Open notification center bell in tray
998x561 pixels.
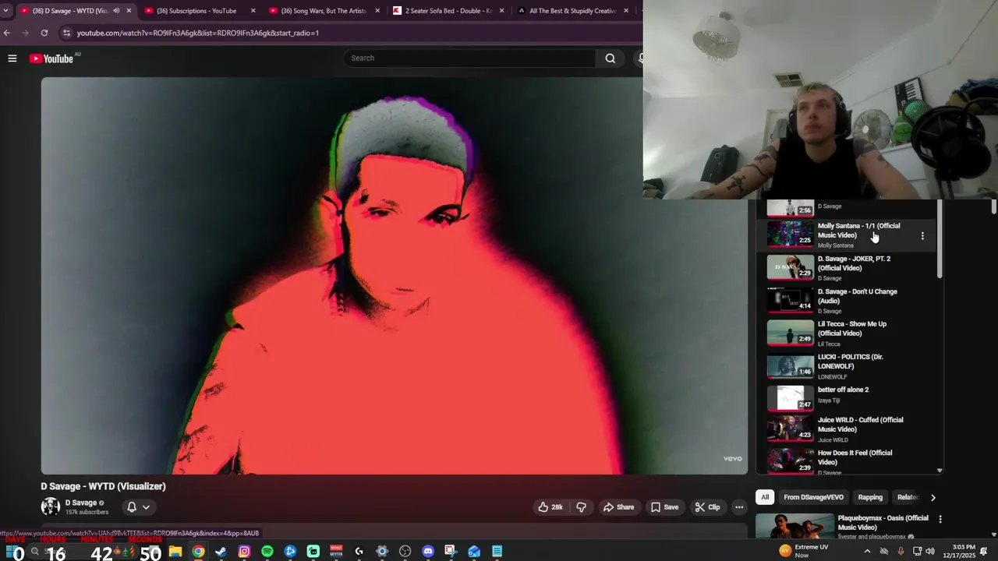[985, 552]
